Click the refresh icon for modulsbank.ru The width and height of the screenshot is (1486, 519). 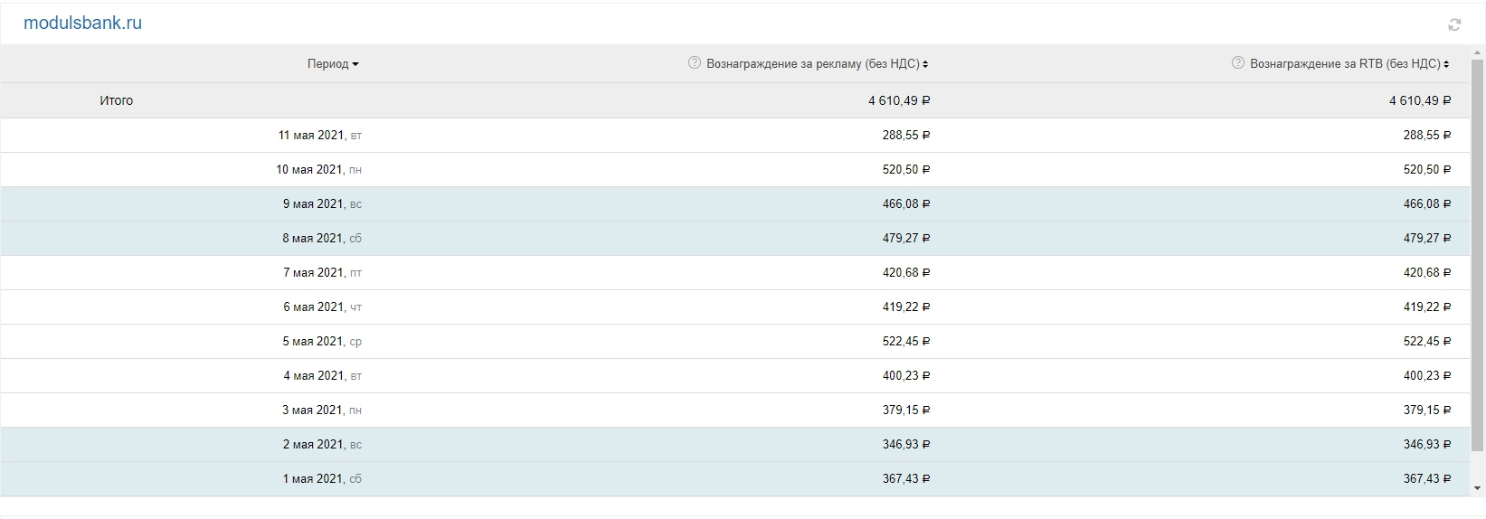click(x=1454, y=25)
